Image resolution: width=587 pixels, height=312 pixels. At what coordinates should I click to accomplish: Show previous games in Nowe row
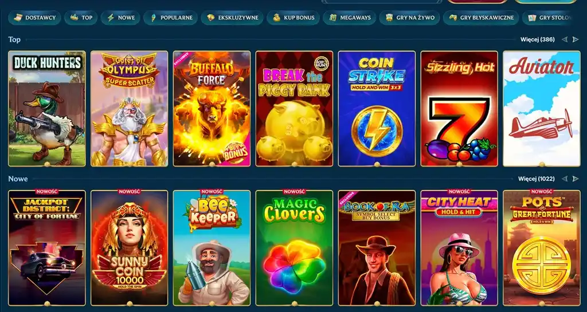coord(565,179)
